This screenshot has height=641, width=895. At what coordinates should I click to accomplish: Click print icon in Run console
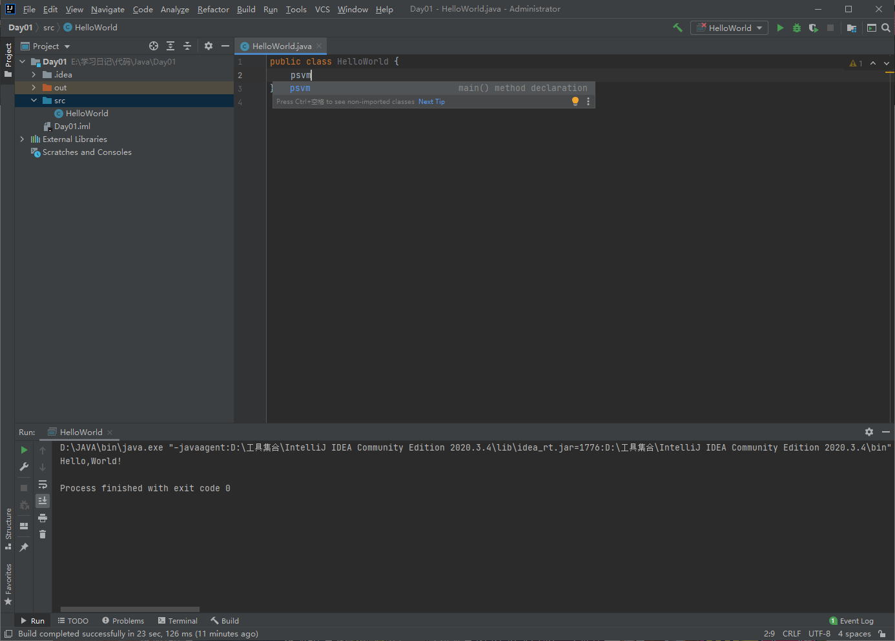(x=43, y=518)
